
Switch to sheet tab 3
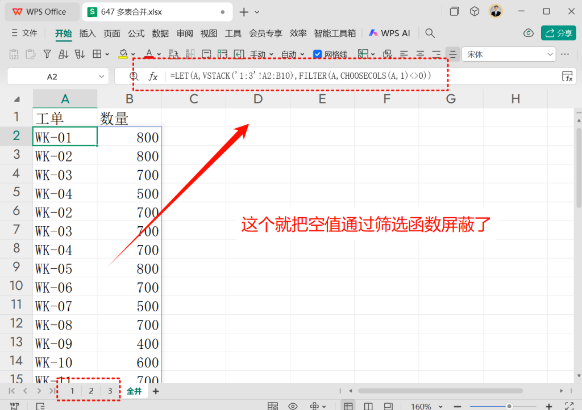click(x=110, y=391)
